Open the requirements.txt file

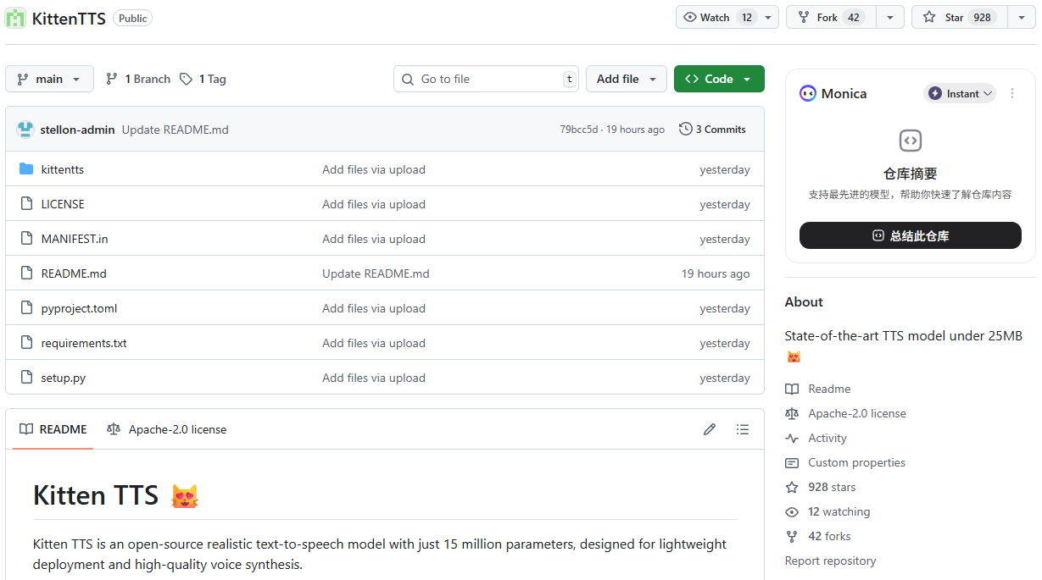pyautogui.click(x=84, y=343)
